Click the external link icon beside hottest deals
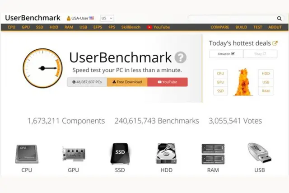Viewport: 289px width, 193px height. coord(275,43)
